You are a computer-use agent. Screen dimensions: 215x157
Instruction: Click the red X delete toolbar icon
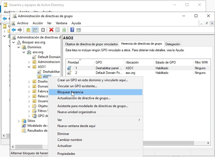click(51, 30)
